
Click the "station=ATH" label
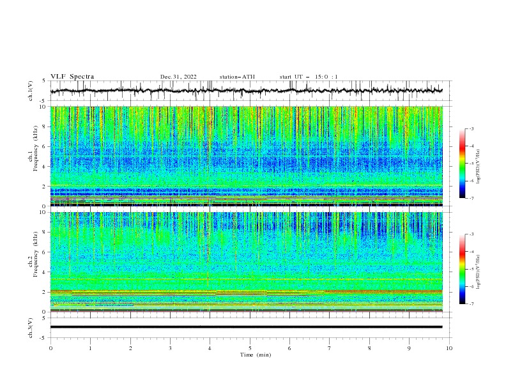coord(237,77)
